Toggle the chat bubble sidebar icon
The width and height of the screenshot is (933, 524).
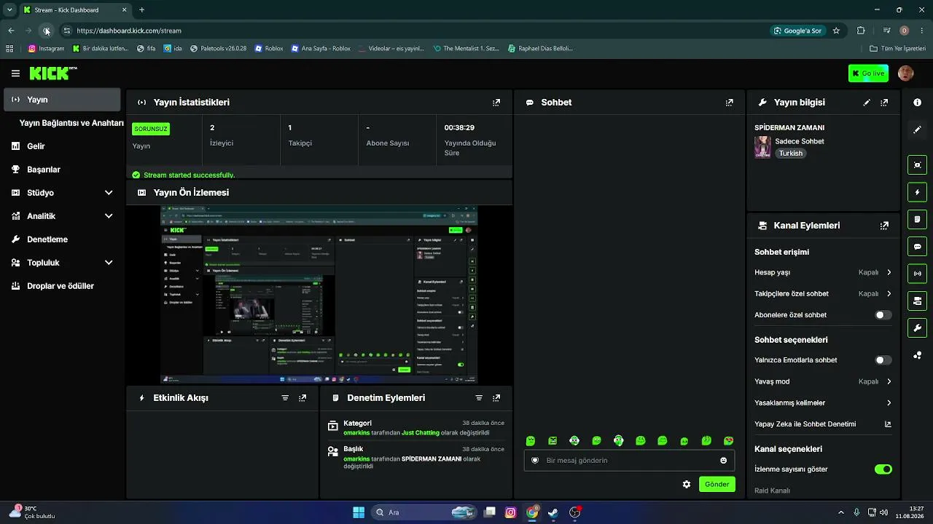[x=917, y=247]
